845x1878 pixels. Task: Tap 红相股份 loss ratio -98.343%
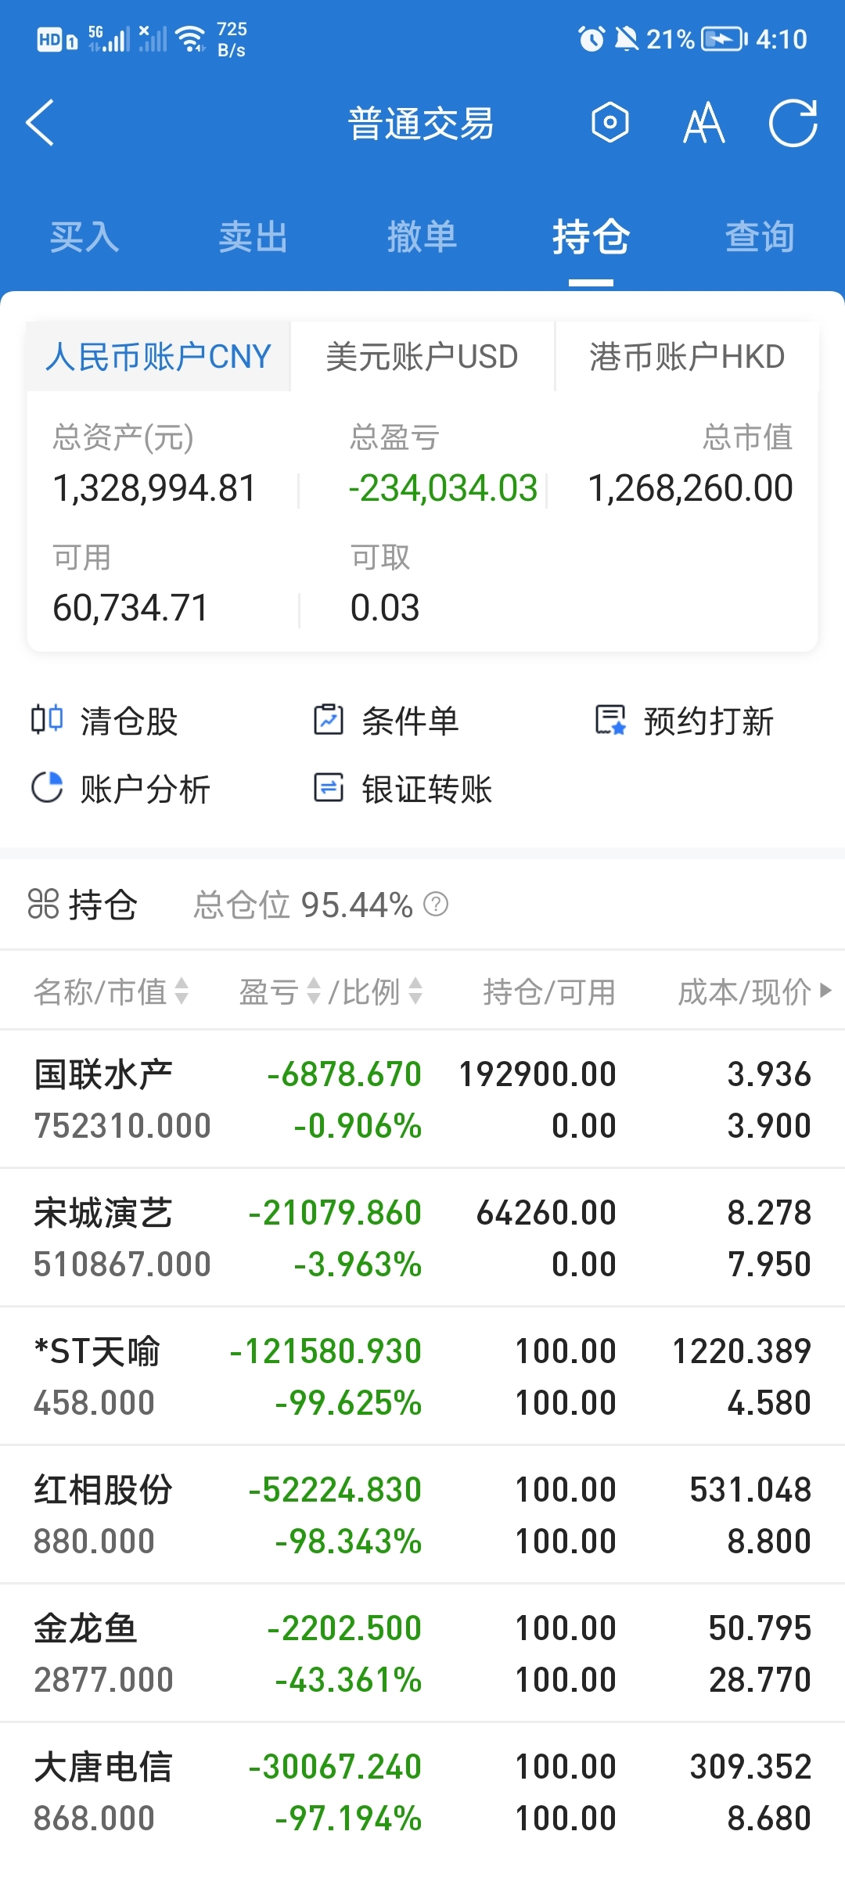(x=348, y=1542)
